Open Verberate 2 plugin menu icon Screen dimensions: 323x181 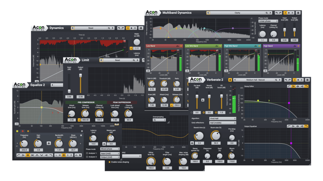(x=307, y=80)
